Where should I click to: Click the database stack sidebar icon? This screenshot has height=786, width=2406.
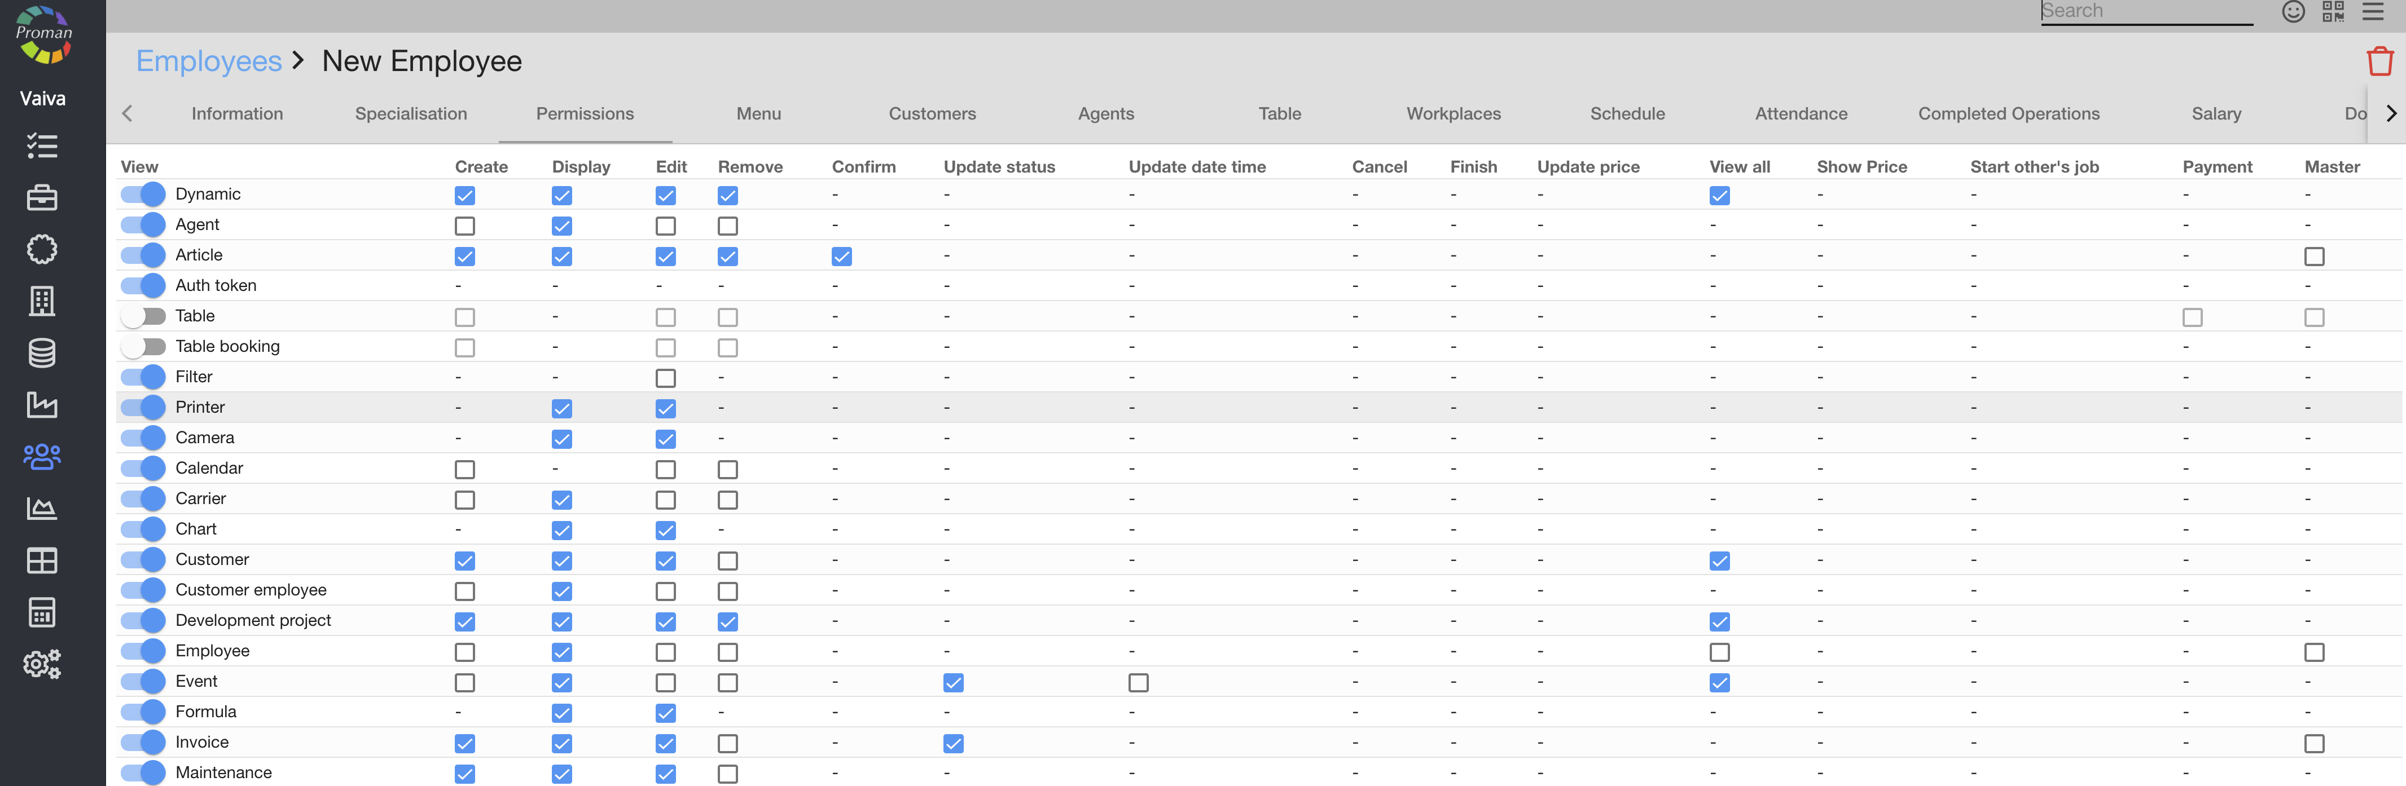point(42,353)
